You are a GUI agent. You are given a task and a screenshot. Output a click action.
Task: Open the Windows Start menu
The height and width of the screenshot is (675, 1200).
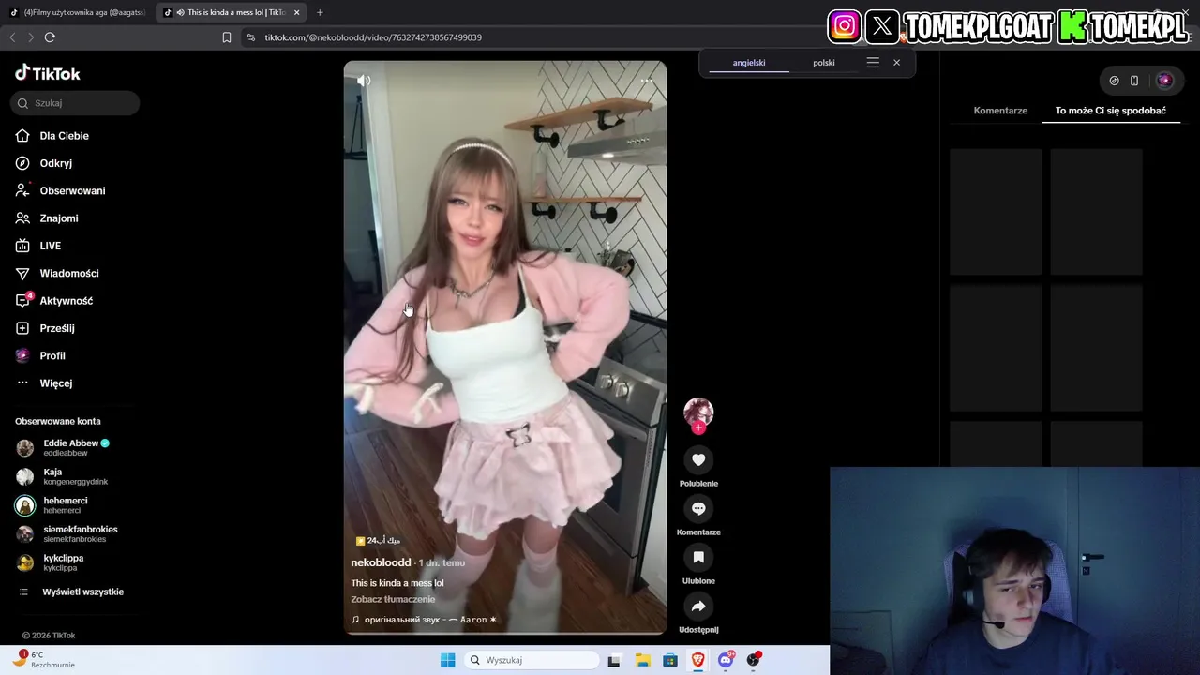click(x=448, y=660)
